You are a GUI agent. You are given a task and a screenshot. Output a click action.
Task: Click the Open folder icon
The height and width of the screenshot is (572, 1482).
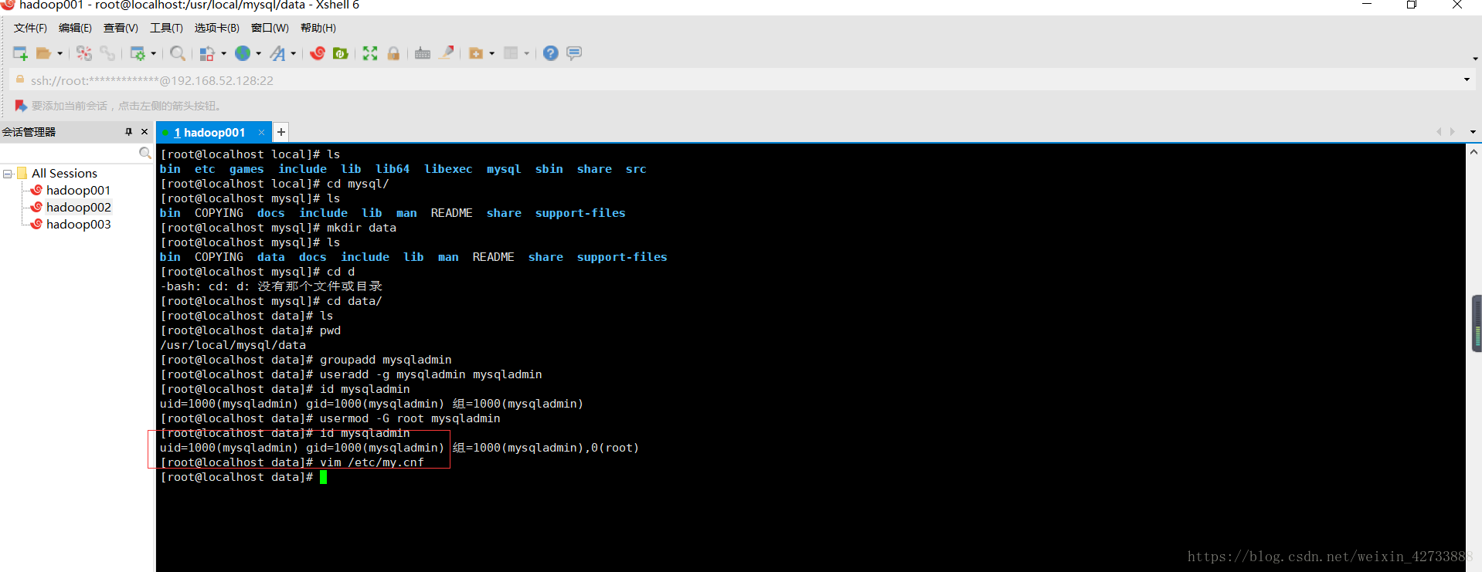coord(44,53)
